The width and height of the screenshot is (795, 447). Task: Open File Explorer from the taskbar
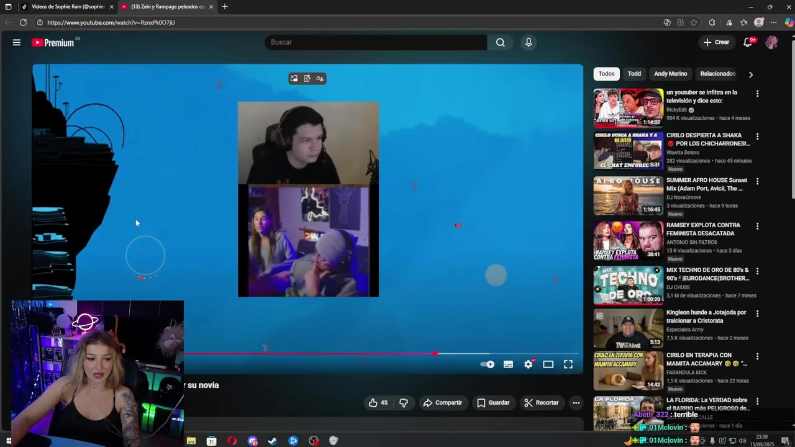(191, 441)
